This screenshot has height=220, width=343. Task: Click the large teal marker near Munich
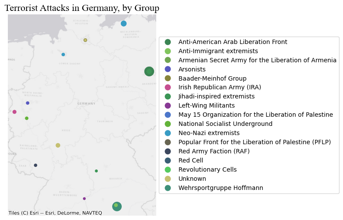[x=117, y=206]
